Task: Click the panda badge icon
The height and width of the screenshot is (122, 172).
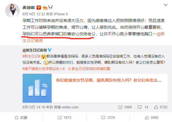Action: (50, 8)
